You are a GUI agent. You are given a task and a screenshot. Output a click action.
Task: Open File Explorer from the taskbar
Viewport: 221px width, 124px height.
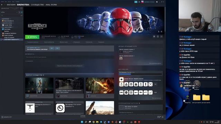[x=97, y=122]
